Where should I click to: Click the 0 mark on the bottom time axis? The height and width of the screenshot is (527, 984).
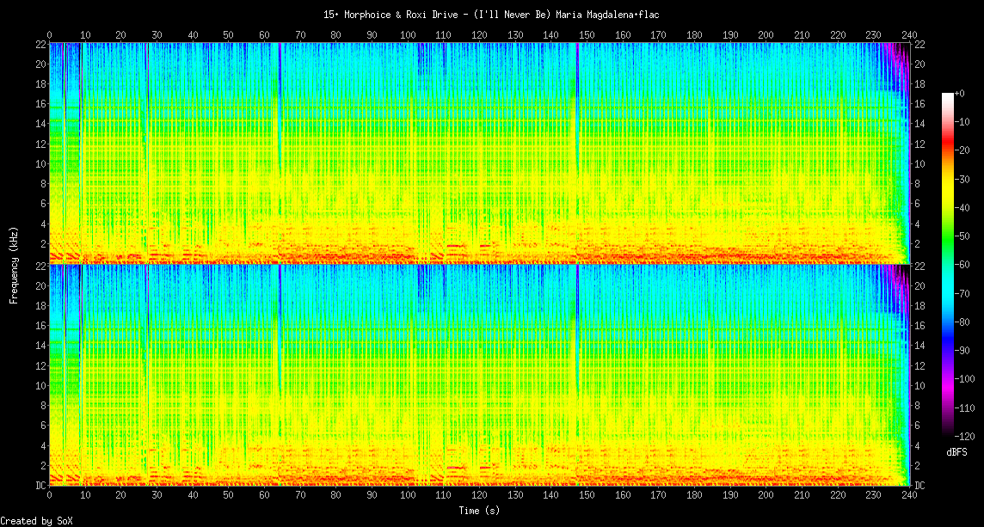pyautogui.click(x=50, y=496)
